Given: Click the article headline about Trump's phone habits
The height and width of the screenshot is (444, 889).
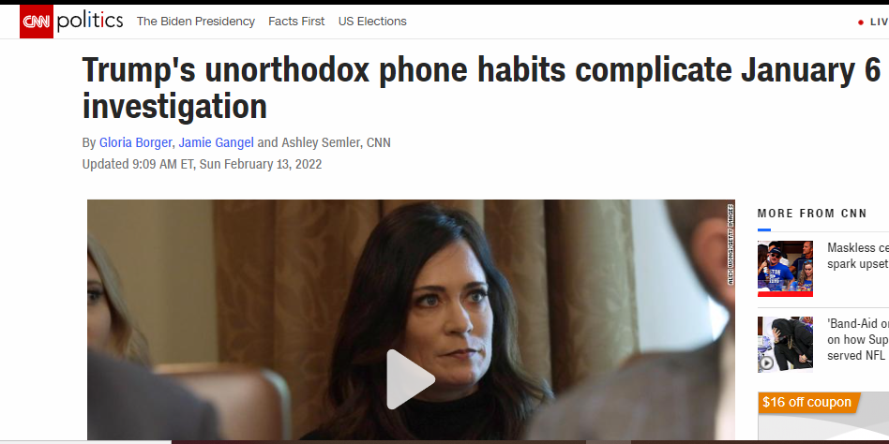Looking at the screenshot, I should coord(481,88).
